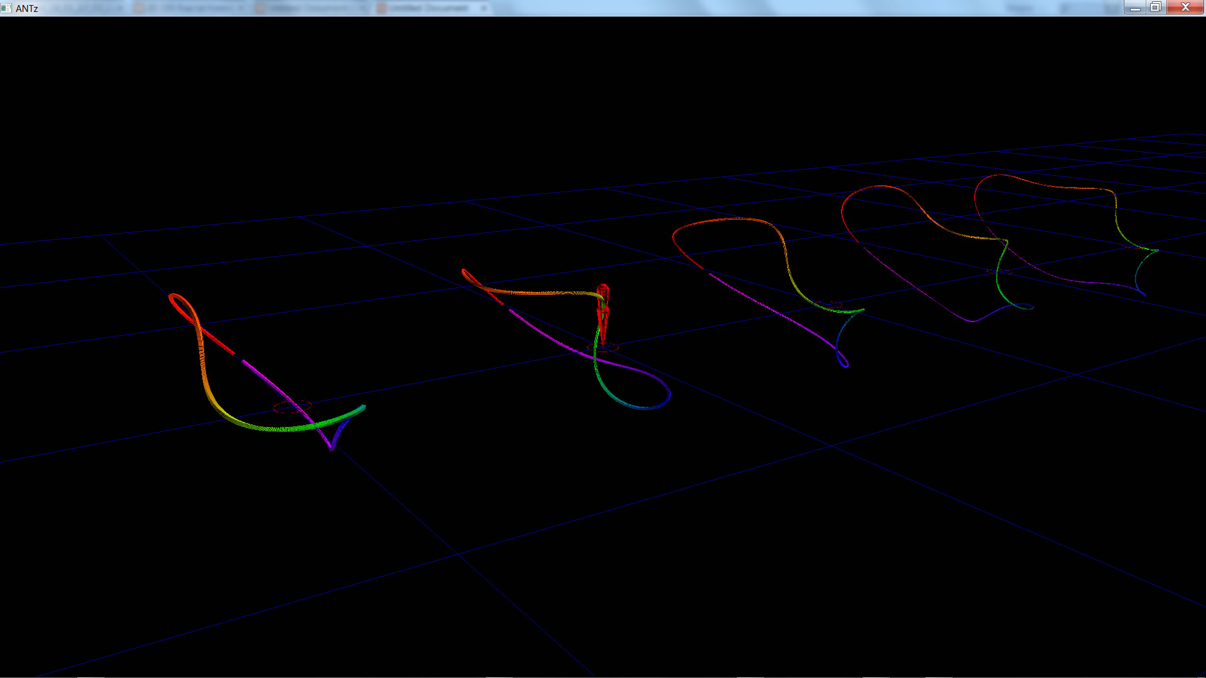Restore down the ANTz window

(1155, 8)
